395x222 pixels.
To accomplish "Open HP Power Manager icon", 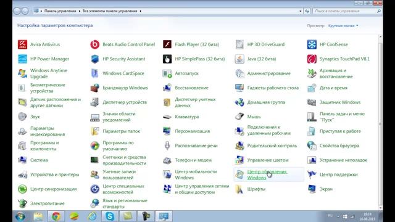I will point(22,59).
